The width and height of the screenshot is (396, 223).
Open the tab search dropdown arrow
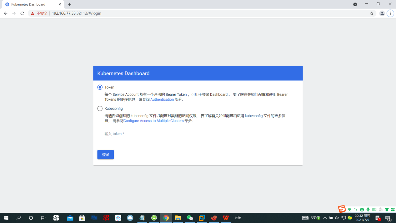[355, 4]
